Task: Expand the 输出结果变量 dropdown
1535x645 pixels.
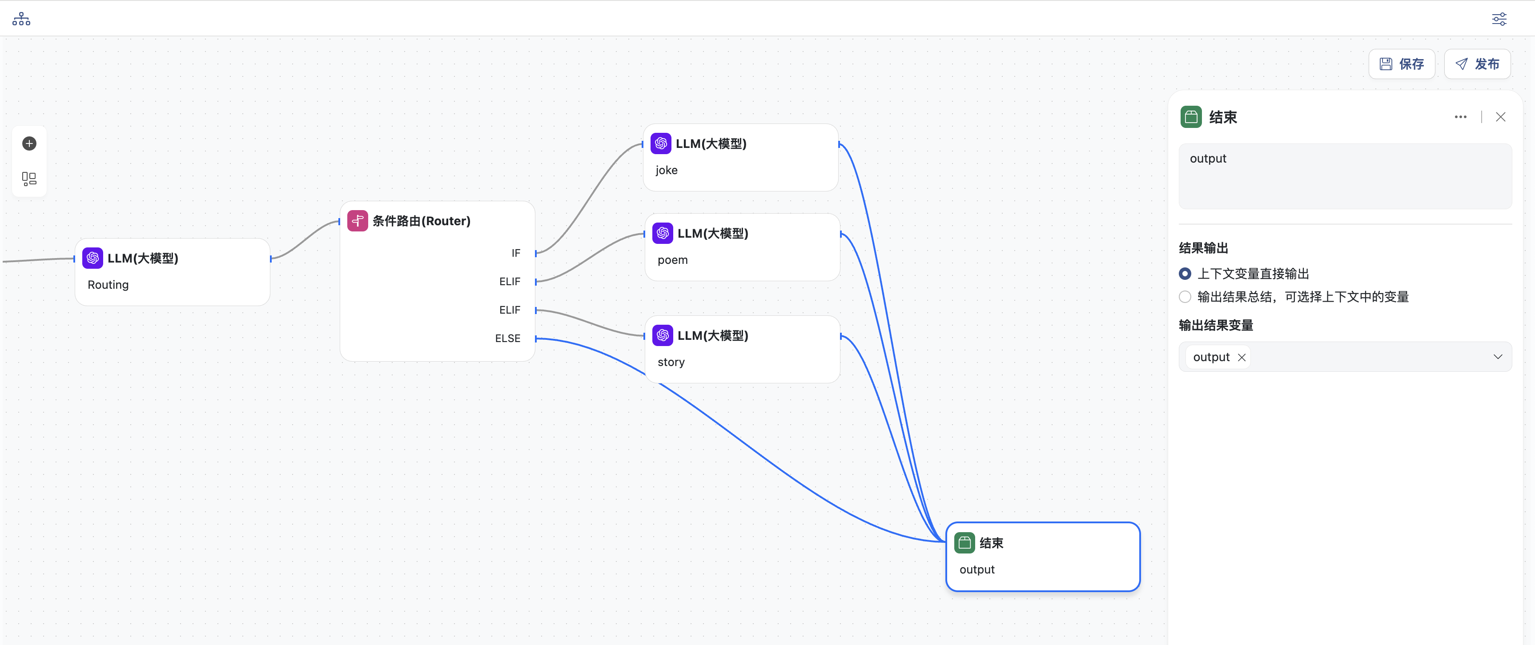Action: 1498,357
